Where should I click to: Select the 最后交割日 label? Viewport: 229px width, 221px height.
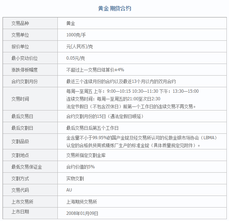tap(22, 128)
